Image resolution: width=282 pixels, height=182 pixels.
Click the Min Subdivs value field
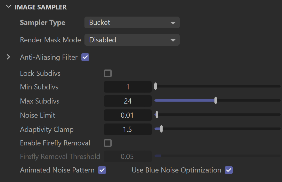pos(128,87)
